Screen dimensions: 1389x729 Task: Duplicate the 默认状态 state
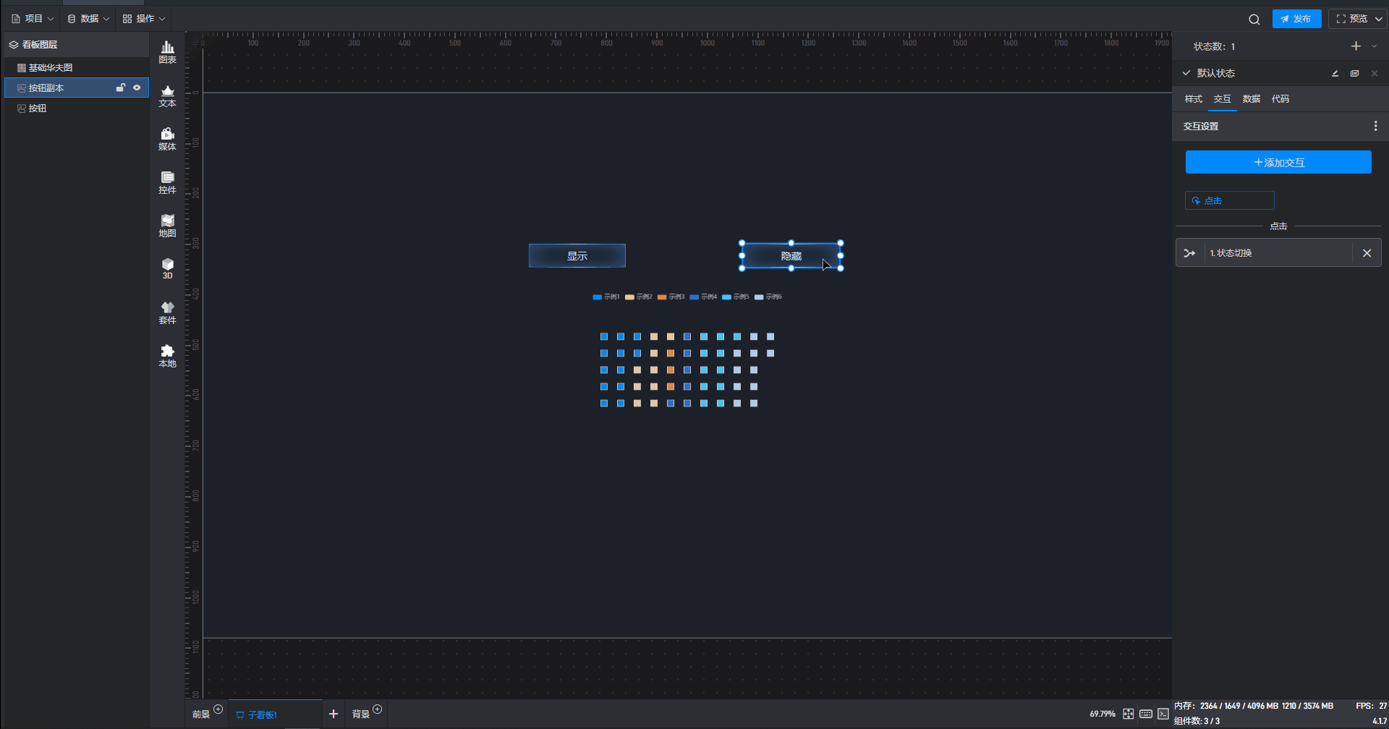pyautogui.click(x=1354, y=73)
